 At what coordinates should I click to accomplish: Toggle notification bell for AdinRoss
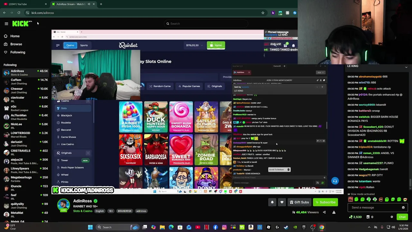pyautogui.click(x=272, y=202)
